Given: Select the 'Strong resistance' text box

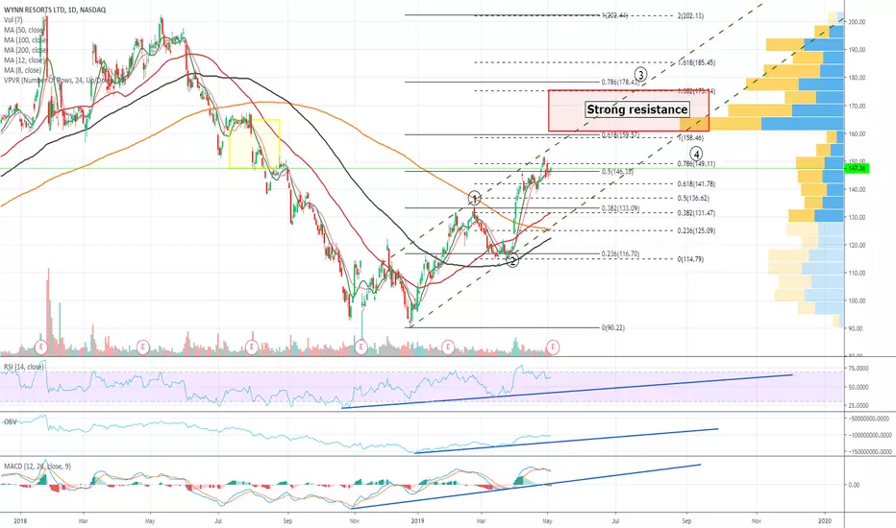Looking at the screenshot, I should (x=637, y=109).
